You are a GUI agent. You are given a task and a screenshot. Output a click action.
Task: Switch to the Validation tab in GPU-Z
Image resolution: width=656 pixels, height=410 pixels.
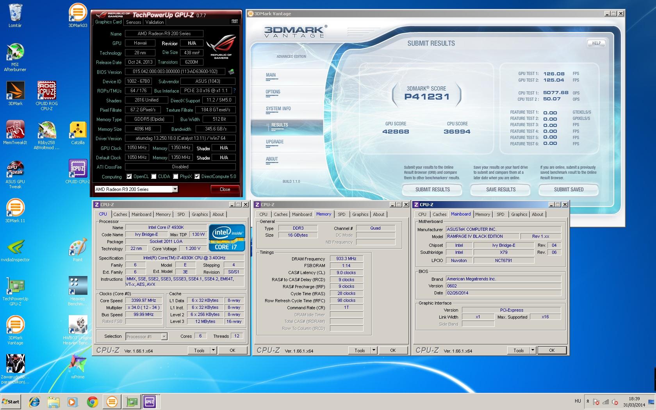click(x=155, y=22)
